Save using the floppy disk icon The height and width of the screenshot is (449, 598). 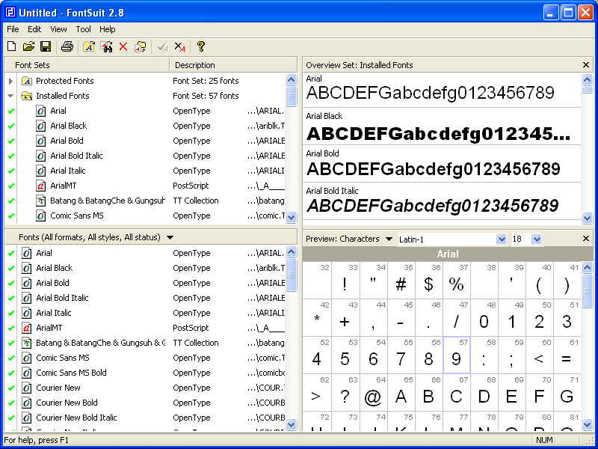(46, 46)
